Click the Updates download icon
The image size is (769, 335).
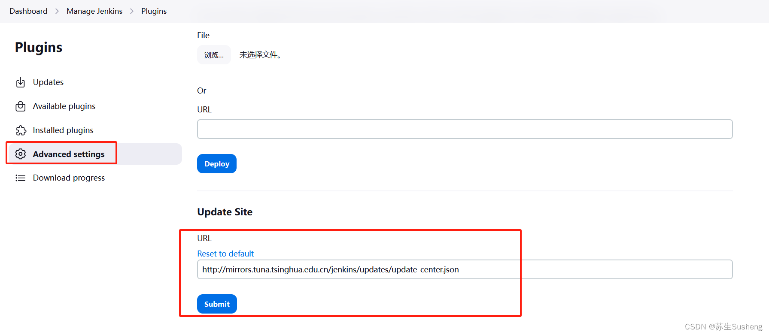[21, 82]
